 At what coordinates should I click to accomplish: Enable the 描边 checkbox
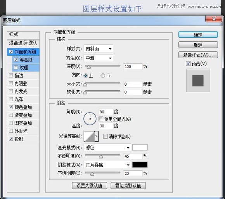(11, 76)
